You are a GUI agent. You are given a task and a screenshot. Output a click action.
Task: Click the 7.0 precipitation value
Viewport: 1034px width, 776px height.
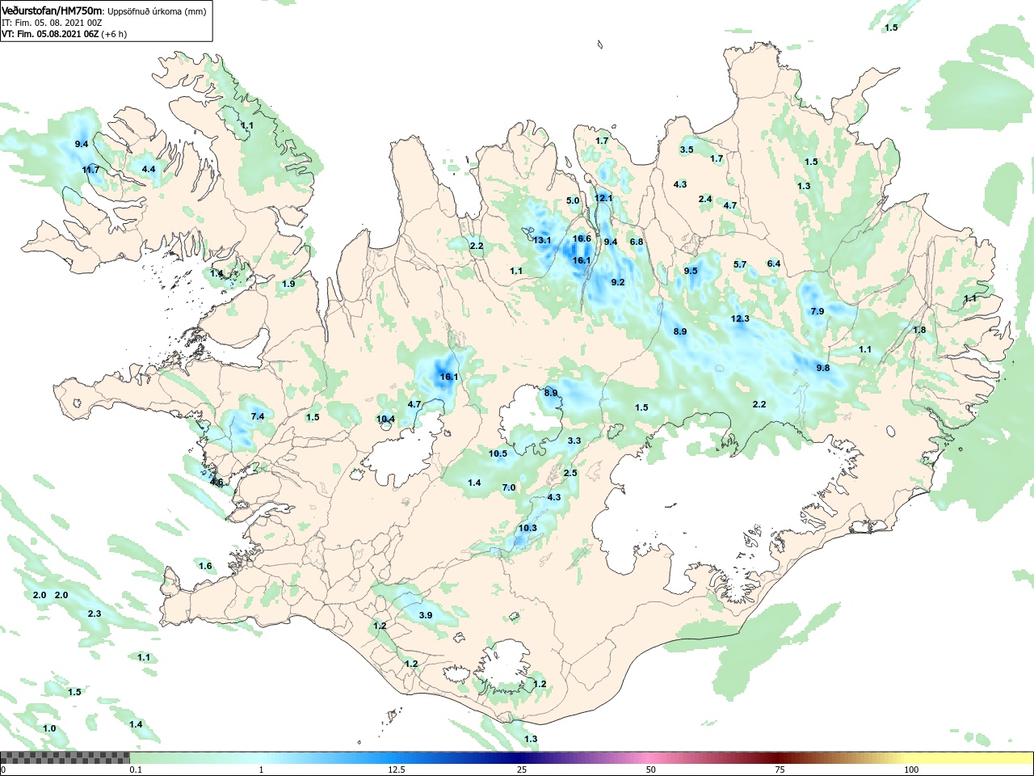(x=509, y=487)
